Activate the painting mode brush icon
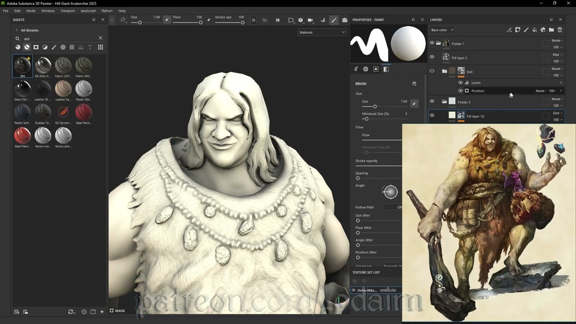The width and height of the screenshot is (576, 324). click(334, 20)
